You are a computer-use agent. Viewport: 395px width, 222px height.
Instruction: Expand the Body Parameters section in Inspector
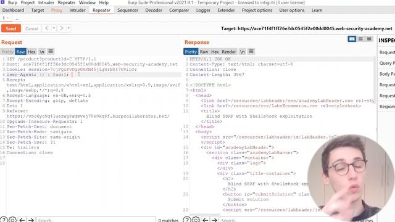coord(387,74)
